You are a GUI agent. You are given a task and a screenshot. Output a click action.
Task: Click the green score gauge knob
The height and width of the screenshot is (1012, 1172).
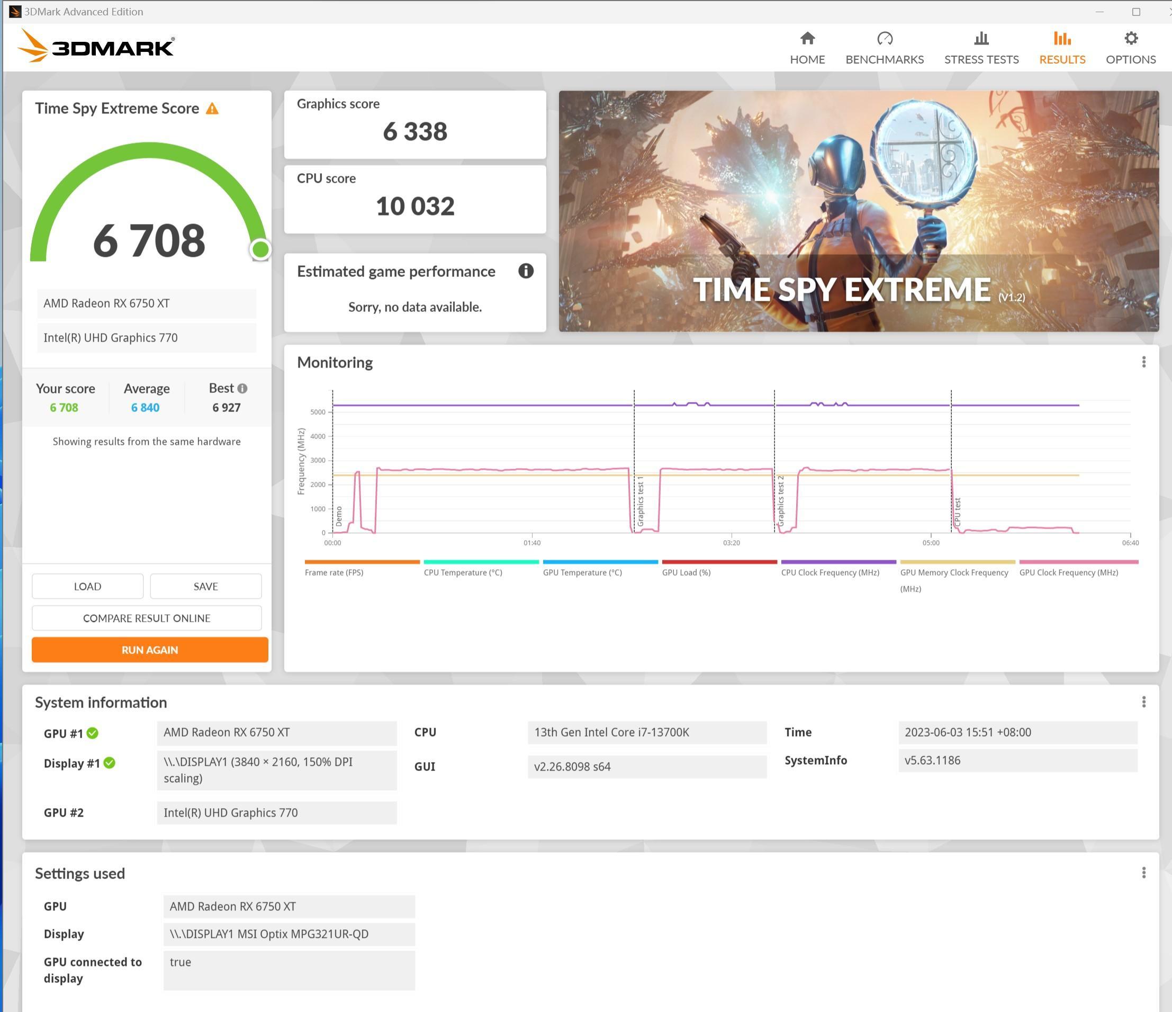coord(260,249)
